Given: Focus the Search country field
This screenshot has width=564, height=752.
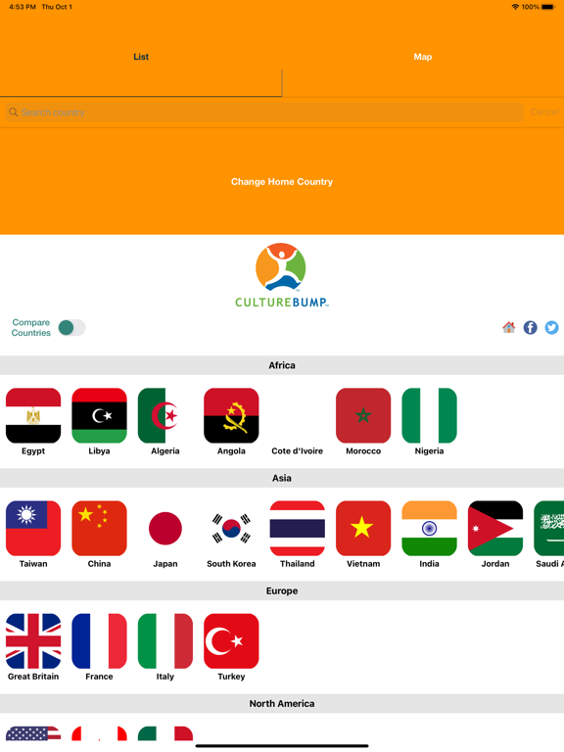Looking at the screenshot, I should 264,113.
